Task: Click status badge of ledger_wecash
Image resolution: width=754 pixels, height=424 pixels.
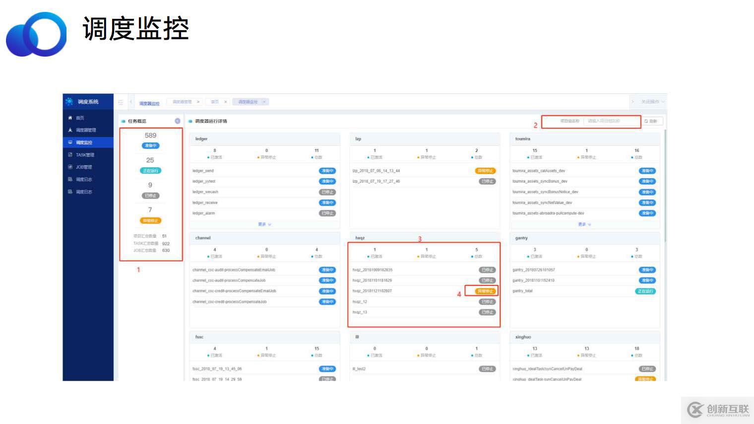Action: (x=327, y=192)
